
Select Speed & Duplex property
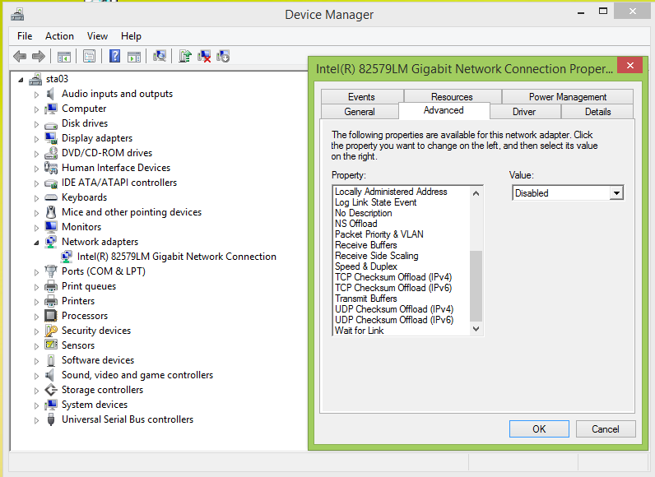tap(366, 266)
